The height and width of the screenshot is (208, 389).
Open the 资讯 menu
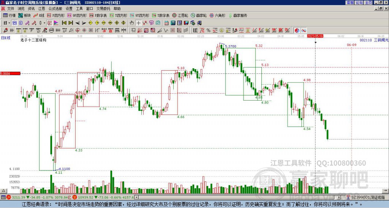[31, 9]
